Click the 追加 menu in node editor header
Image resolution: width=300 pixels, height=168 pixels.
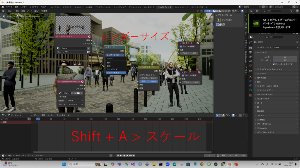pyautogui.click(x=23, y=11)
